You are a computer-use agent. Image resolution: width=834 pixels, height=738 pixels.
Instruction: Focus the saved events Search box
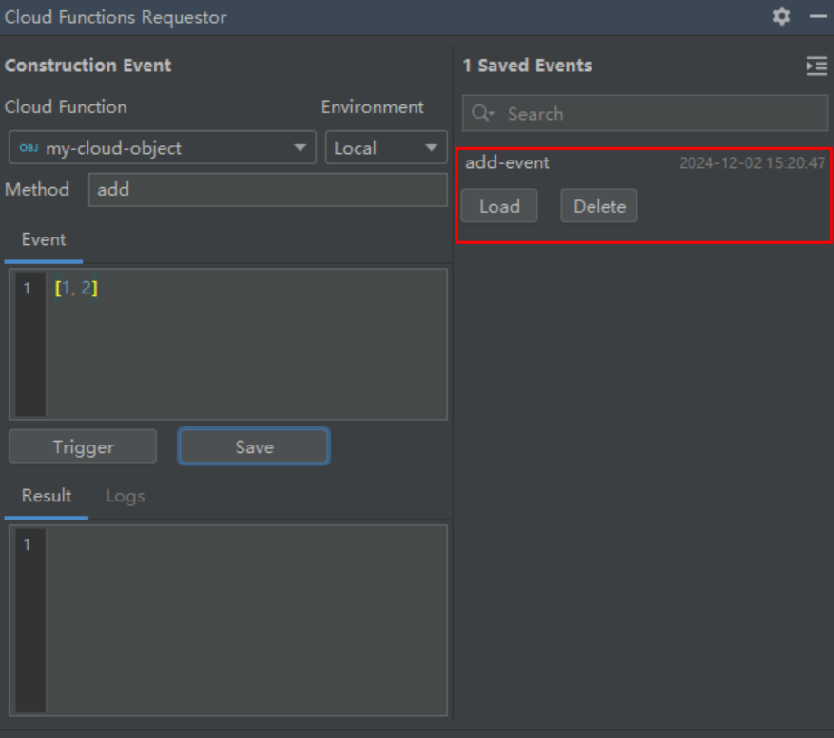coord(645,113)
